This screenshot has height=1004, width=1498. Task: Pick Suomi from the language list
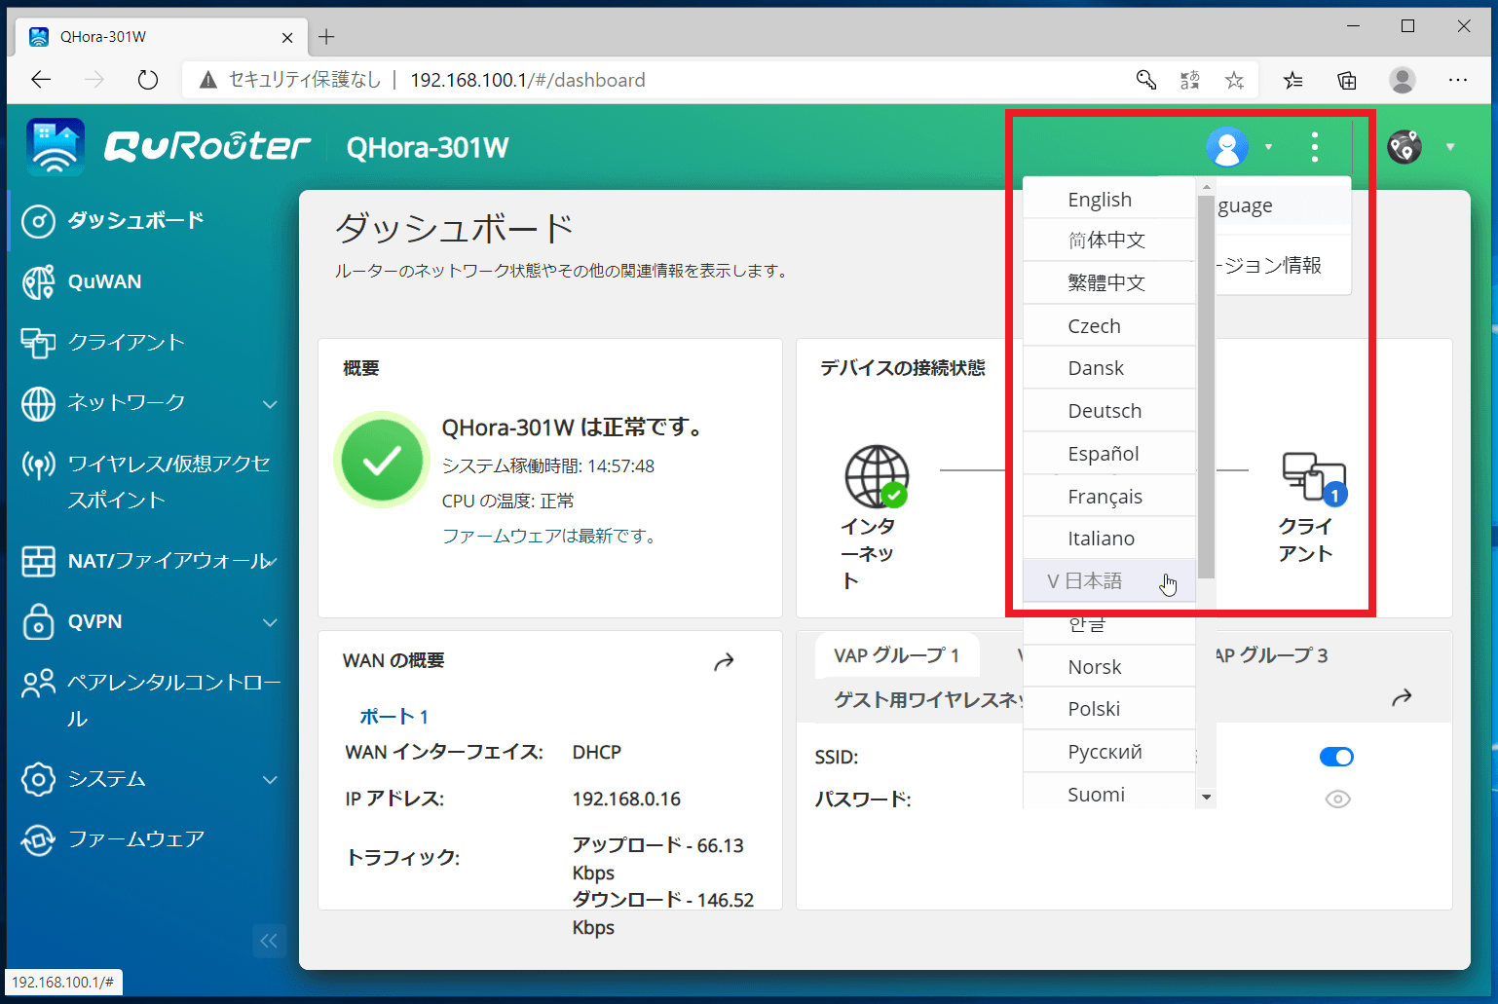1109,793
